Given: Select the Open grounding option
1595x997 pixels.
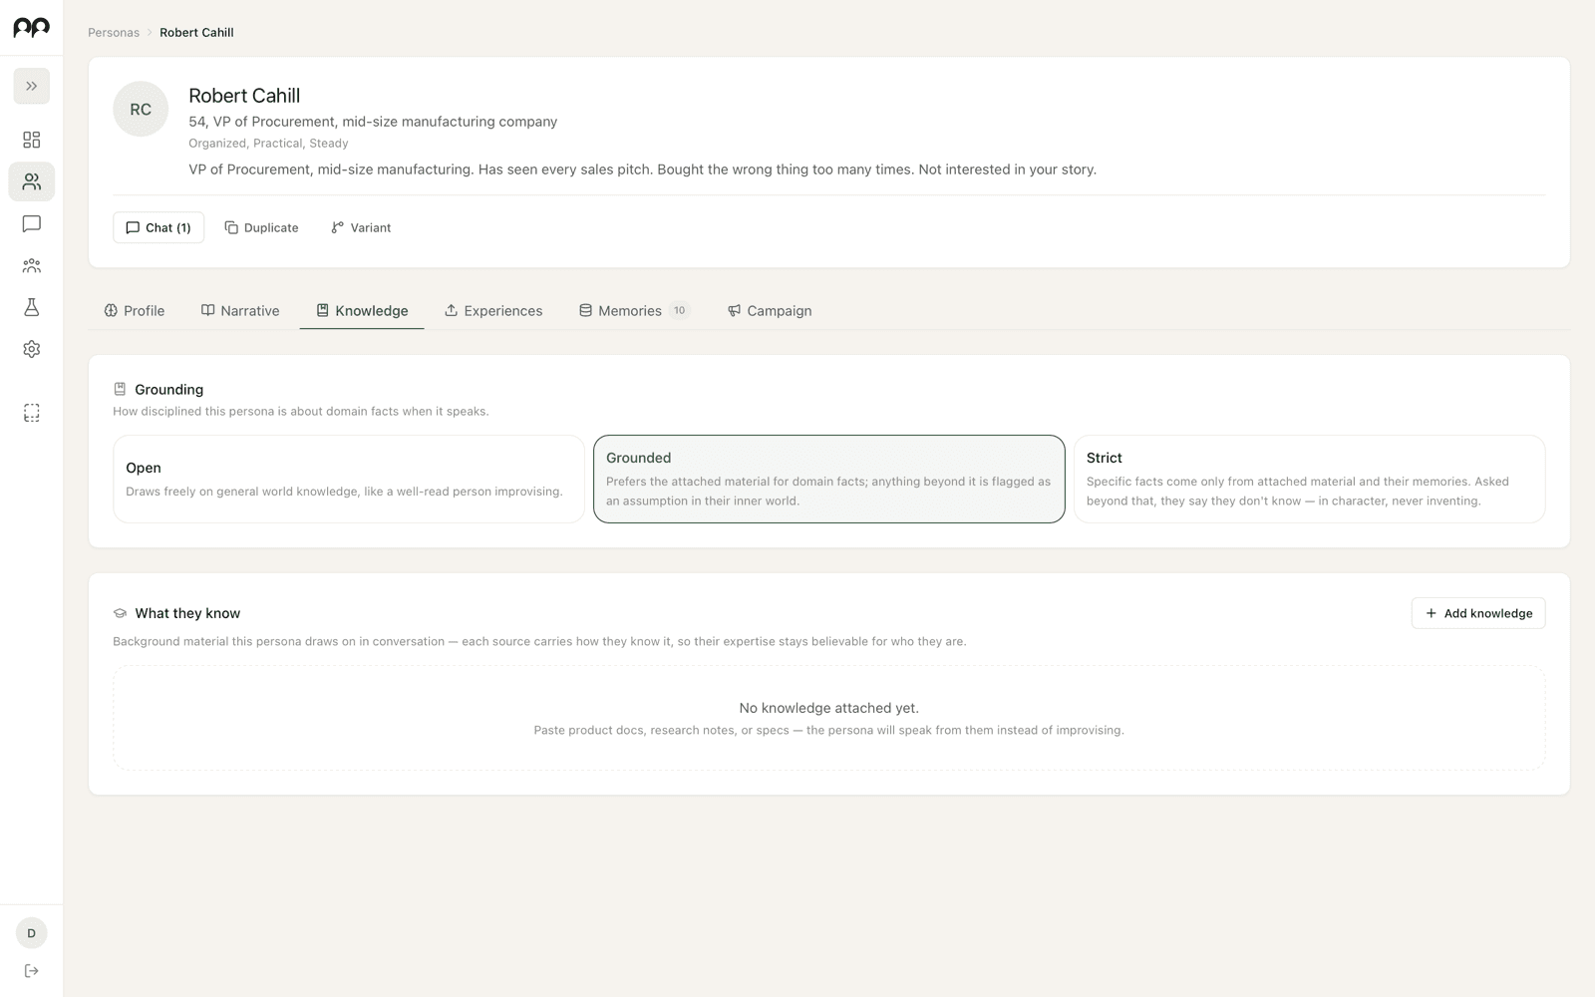Looking at the screenshot, I should pos(349,479).
